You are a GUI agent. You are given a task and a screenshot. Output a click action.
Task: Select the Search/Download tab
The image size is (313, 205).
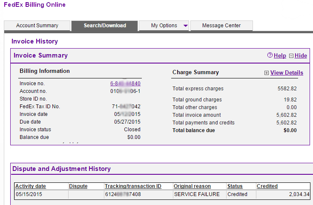pyautogui.click(x=105, y=26)
